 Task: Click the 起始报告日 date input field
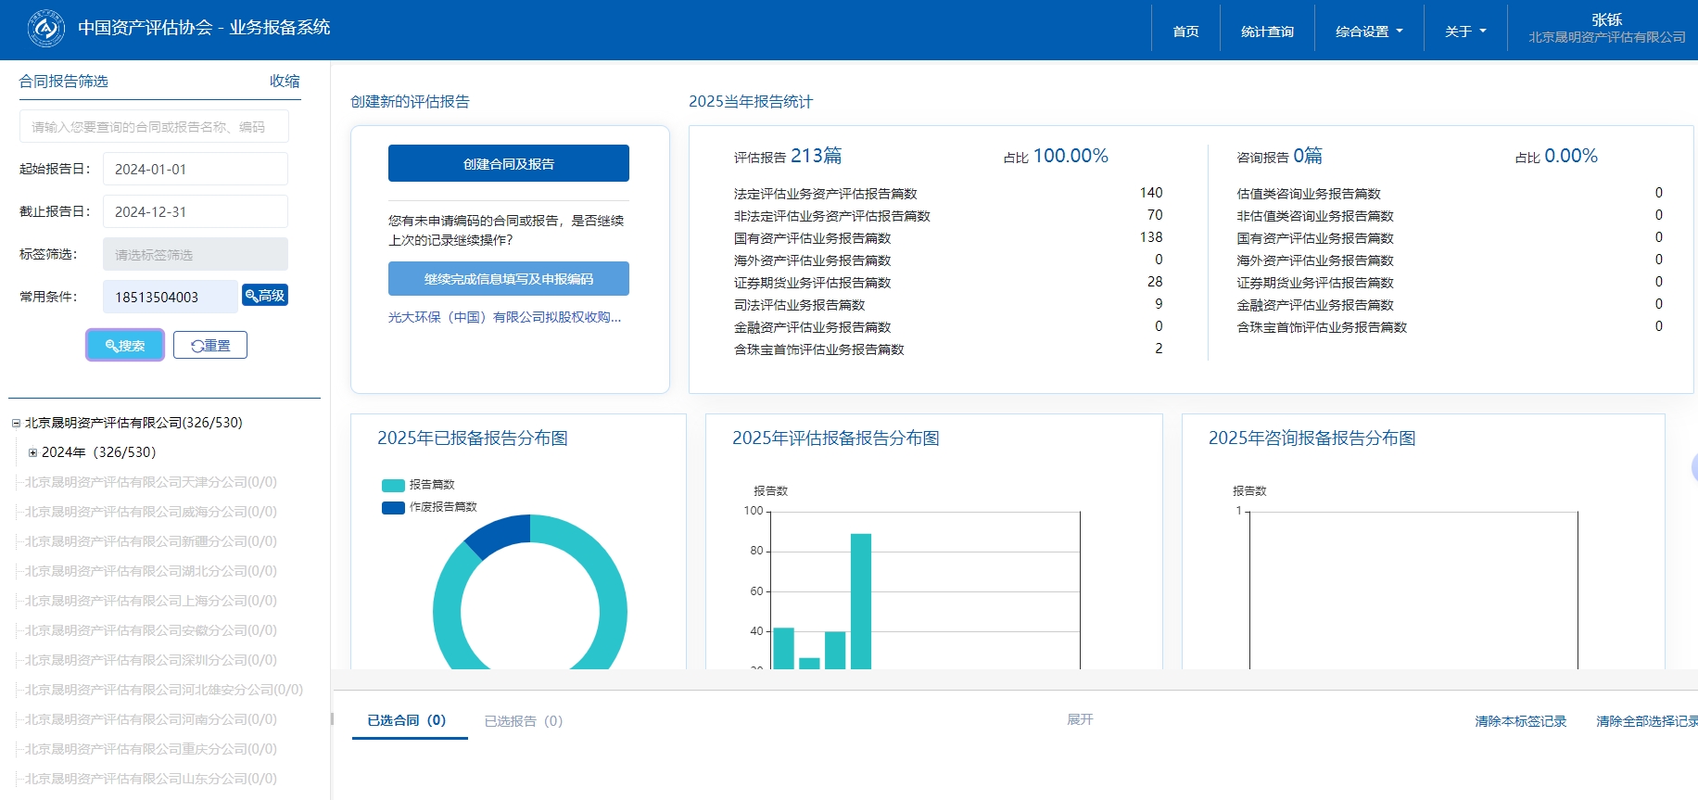coord(195,170)
